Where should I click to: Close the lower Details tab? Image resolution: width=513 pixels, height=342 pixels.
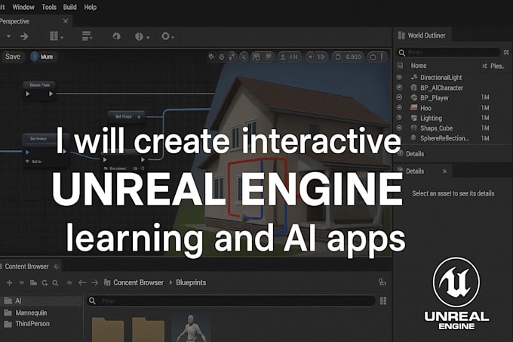444,171
